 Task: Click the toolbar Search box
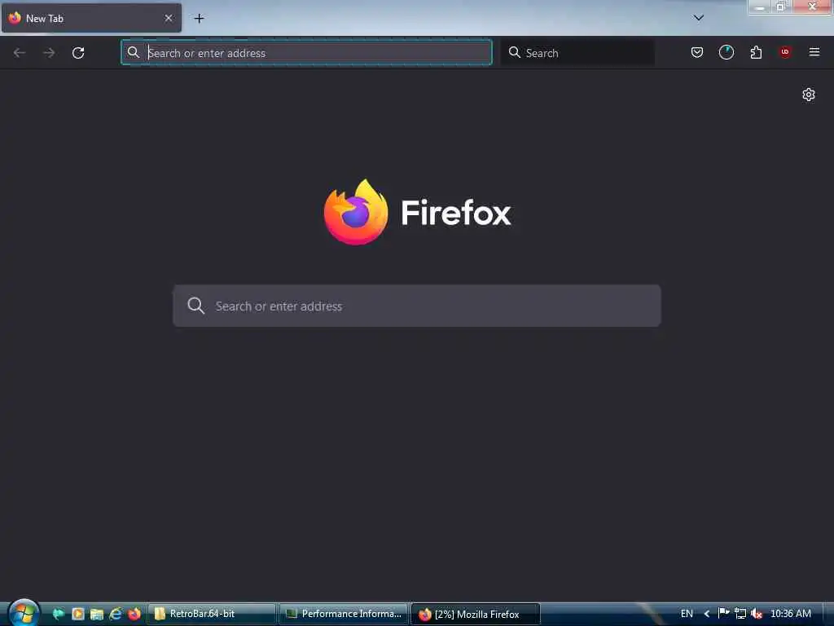pyautogui.click(x=577, y=53)
